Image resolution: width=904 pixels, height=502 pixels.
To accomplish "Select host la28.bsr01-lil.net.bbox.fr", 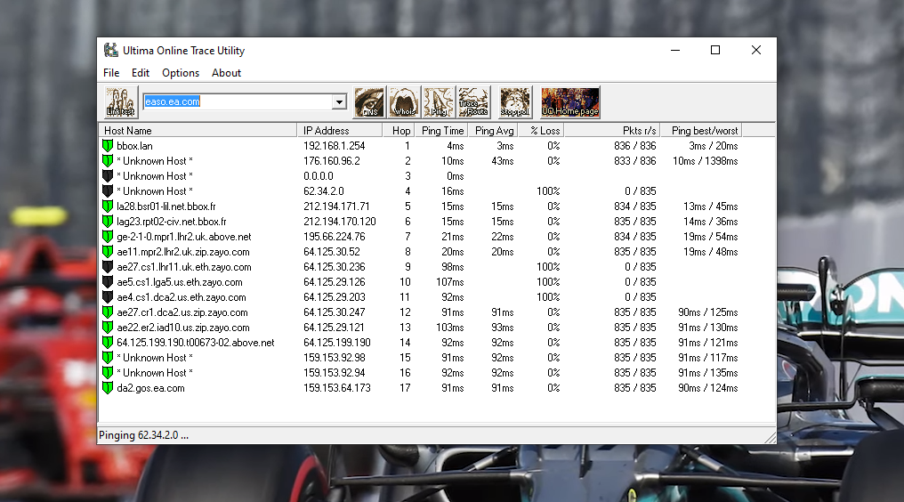I will coord(166,206).
